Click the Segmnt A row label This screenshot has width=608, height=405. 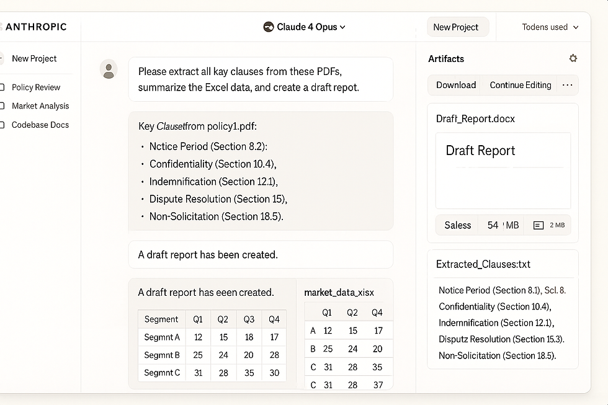(x=162, y=337)
